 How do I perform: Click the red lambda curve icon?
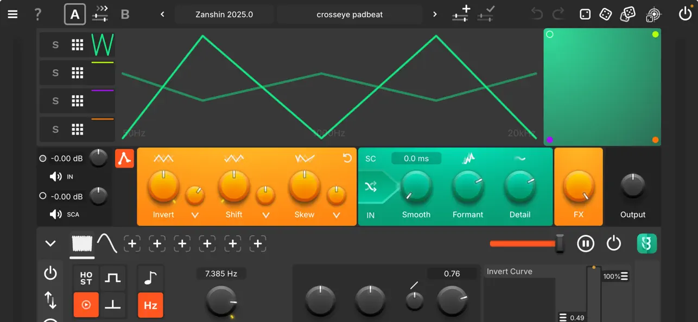[124, 158]
